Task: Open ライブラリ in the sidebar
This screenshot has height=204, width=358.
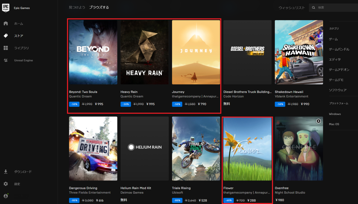Action: coord(21,48)
